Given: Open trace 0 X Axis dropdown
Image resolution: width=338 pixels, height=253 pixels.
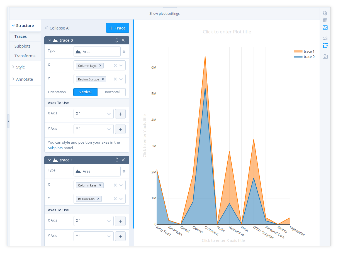Looking at the screenshot, I should coord(93,114).
